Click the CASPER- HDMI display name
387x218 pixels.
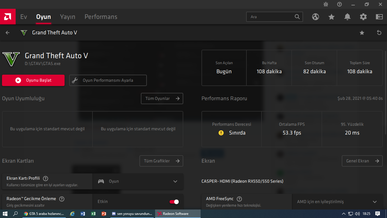pyautogui.click(x=242, y=181)
